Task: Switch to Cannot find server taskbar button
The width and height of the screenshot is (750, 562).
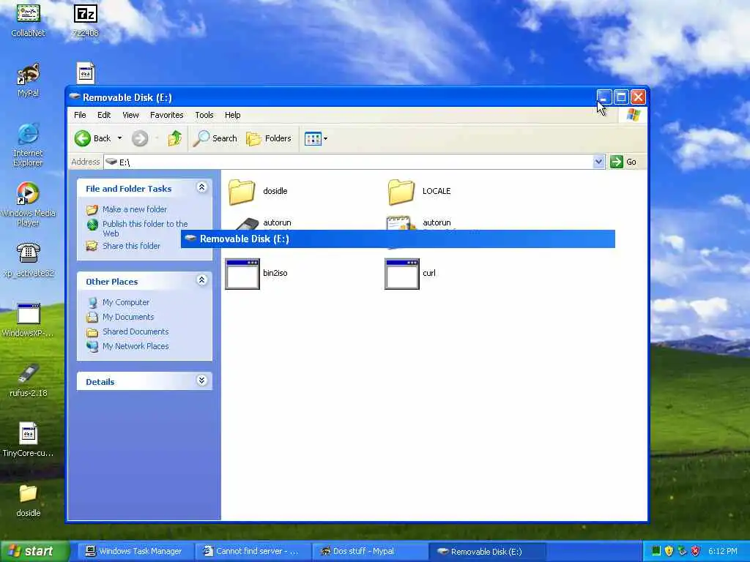Action: [x=252, y=552]
